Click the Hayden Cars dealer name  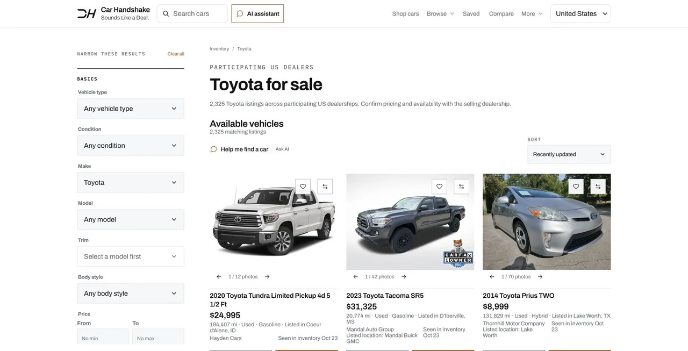226,338
